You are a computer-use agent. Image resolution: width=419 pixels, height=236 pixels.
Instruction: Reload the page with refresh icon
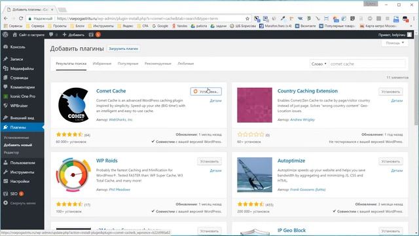click(x=21, y=18)
